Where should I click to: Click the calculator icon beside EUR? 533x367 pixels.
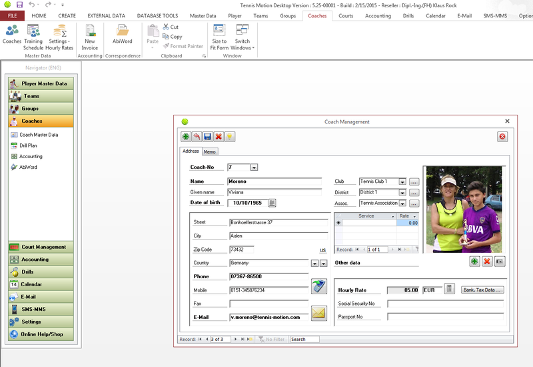(450, 289)
